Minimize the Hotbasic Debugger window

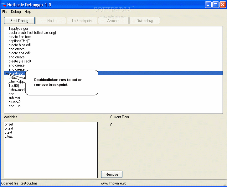pos(208,5)
